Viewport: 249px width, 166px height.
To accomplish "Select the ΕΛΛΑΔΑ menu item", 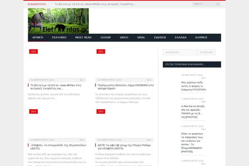I will (181, 37).
